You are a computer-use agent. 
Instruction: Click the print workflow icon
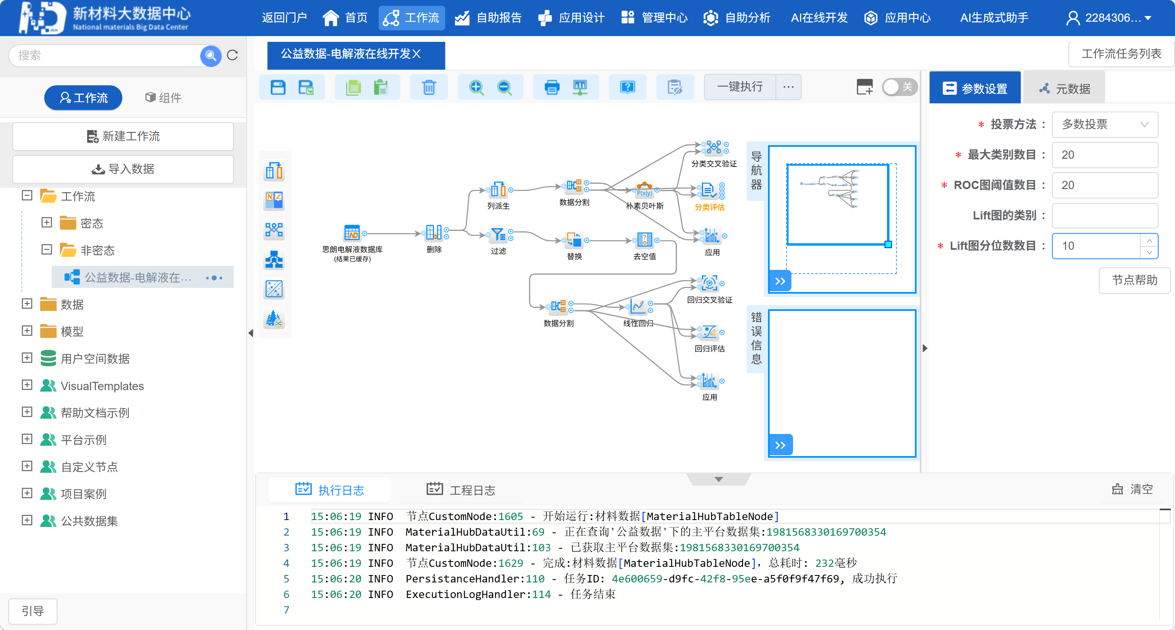click(551, 87)
